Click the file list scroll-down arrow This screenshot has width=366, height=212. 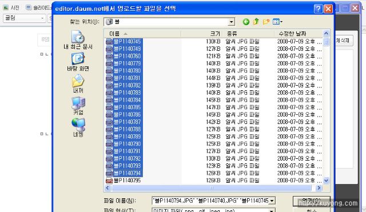(x=326, y=181)
